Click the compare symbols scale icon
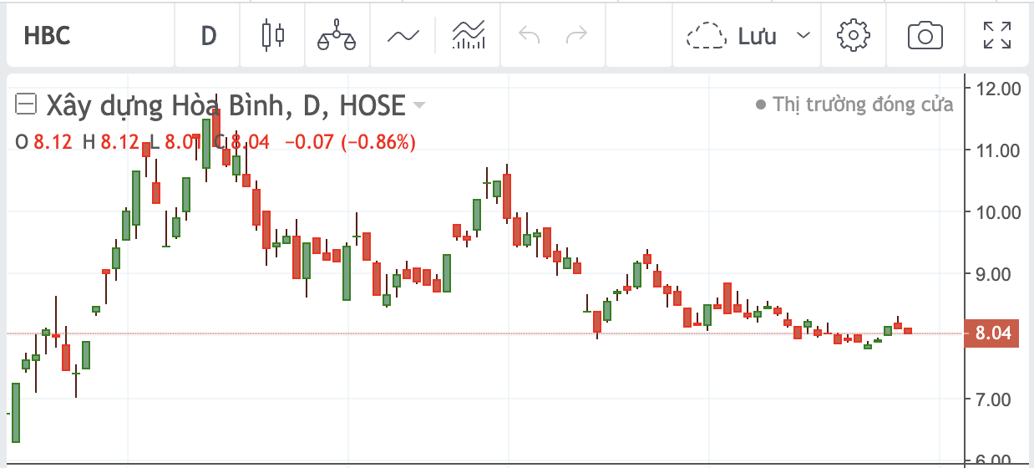The image size is (1034, 468). [x=337, y=36]
